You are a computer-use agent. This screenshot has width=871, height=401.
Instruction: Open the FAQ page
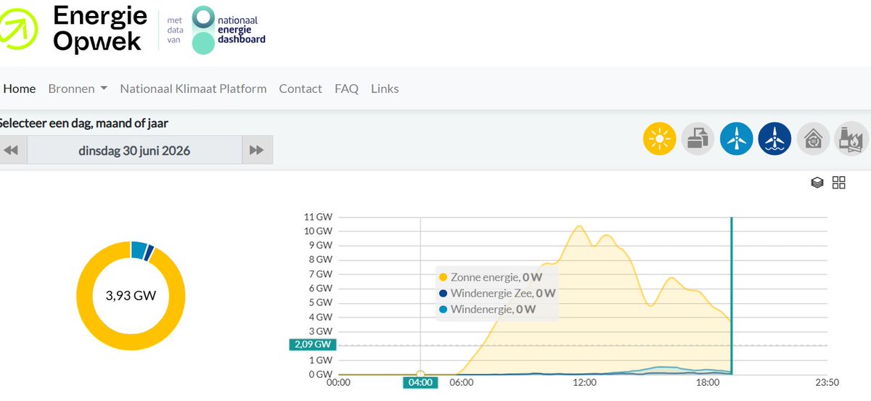pyautogui.click(x=346, y=88)
